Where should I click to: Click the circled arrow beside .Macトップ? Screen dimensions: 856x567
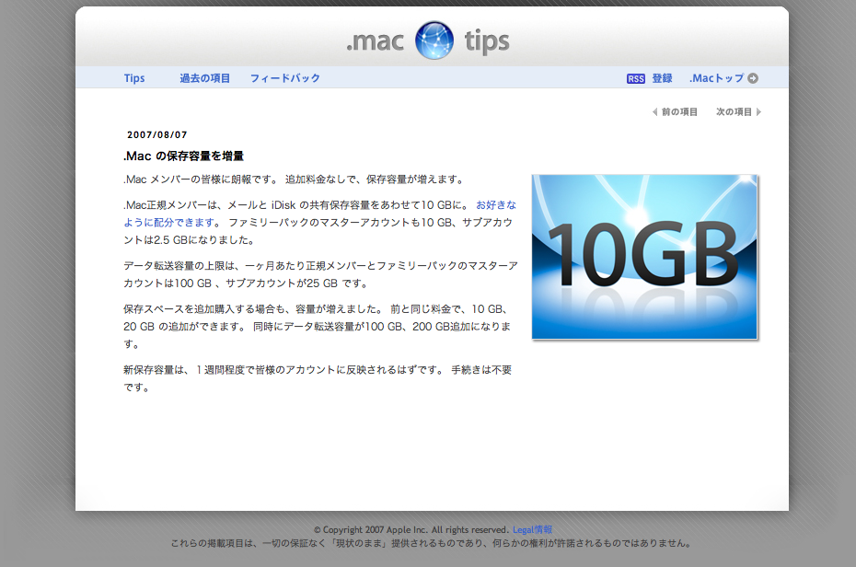point(753,78)
